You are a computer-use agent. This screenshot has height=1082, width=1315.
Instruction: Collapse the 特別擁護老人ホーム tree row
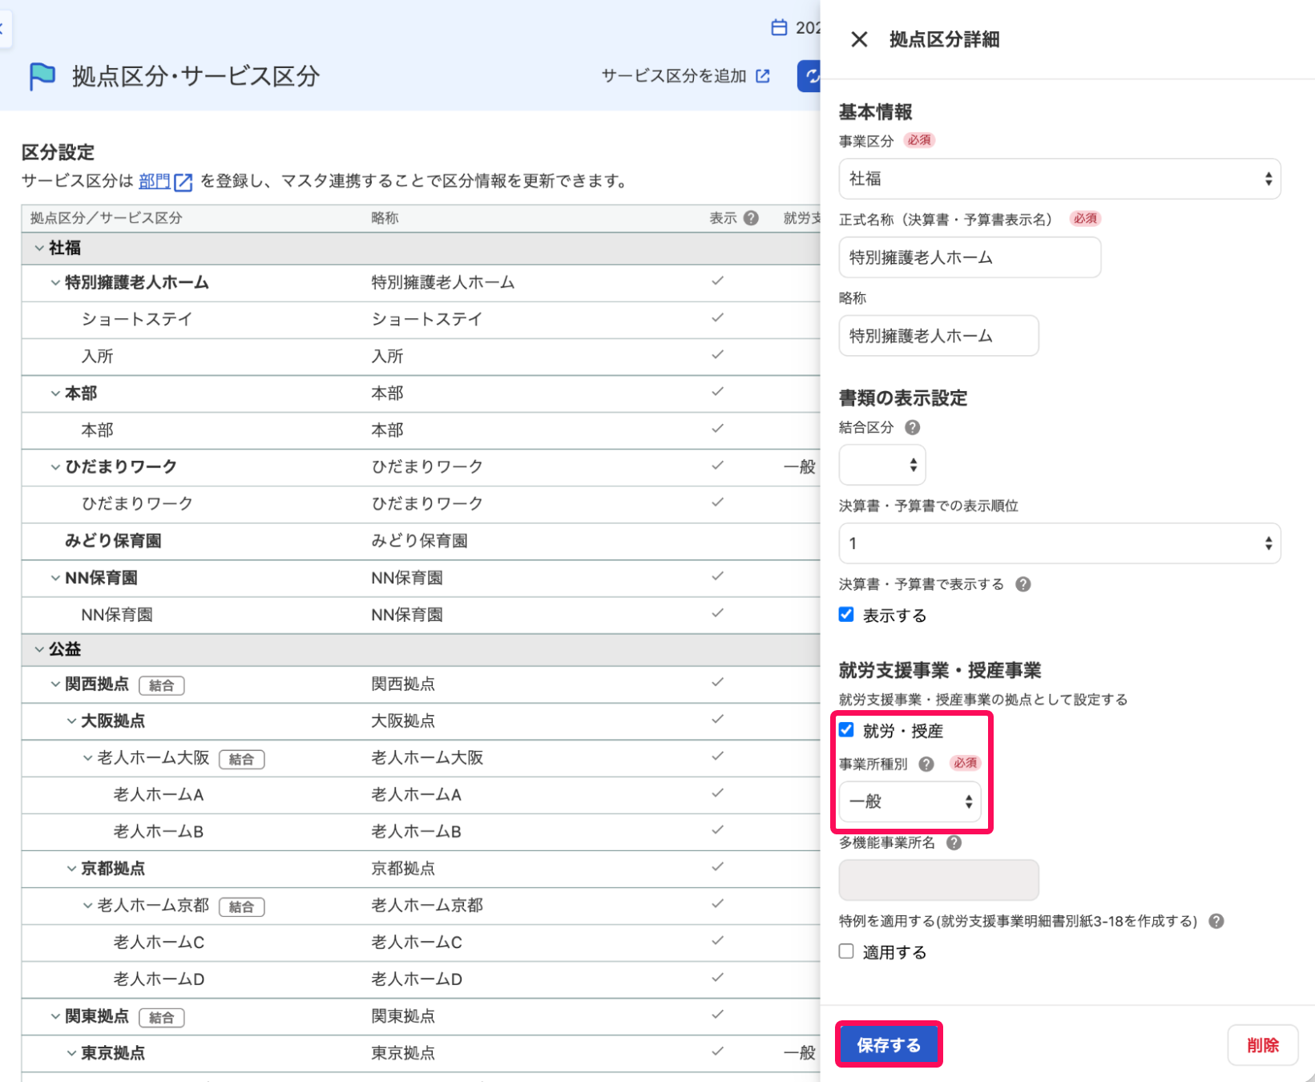point(55,283)
